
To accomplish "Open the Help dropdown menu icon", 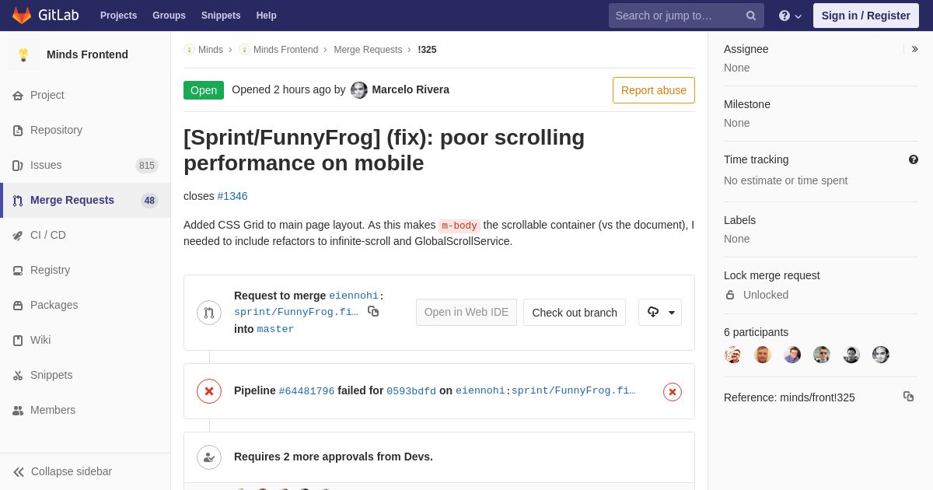I will (x=790, y=16).
